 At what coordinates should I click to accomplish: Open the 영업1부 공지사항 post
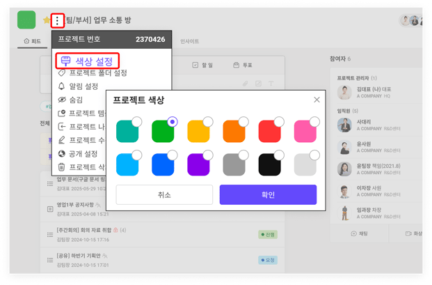(x=75, y=205)
